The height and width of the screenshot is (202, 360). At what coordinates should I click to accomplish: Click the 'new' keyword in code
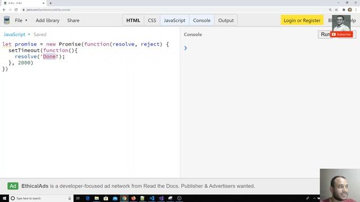51,44
